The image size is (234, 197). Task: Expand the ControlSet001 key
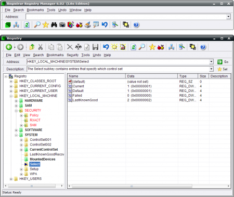pyautogui.click(x=21, y=140)
